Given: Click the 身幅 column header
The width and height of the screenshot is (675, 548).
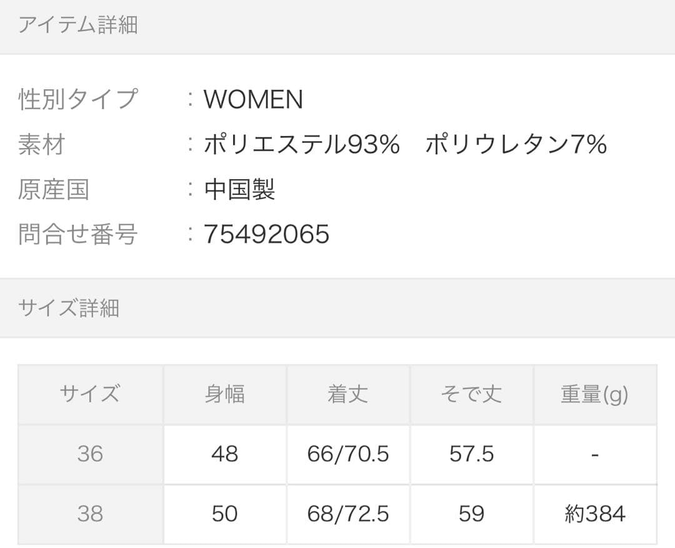Looking at the screenshot, I should [224, 394].
